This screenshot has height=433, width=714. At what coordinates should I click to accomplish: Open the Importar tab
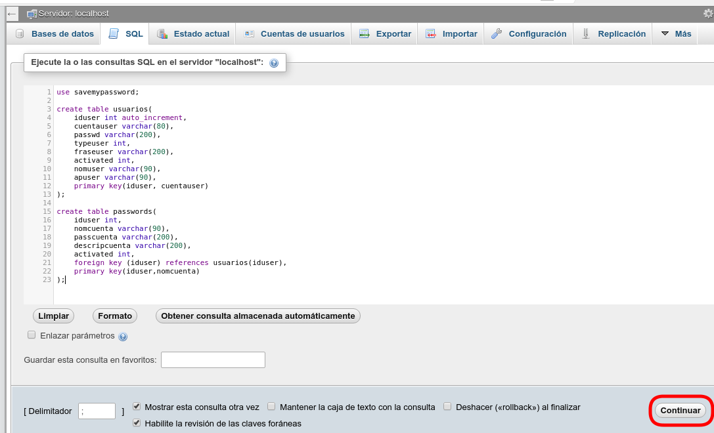(x=451, y=33)
